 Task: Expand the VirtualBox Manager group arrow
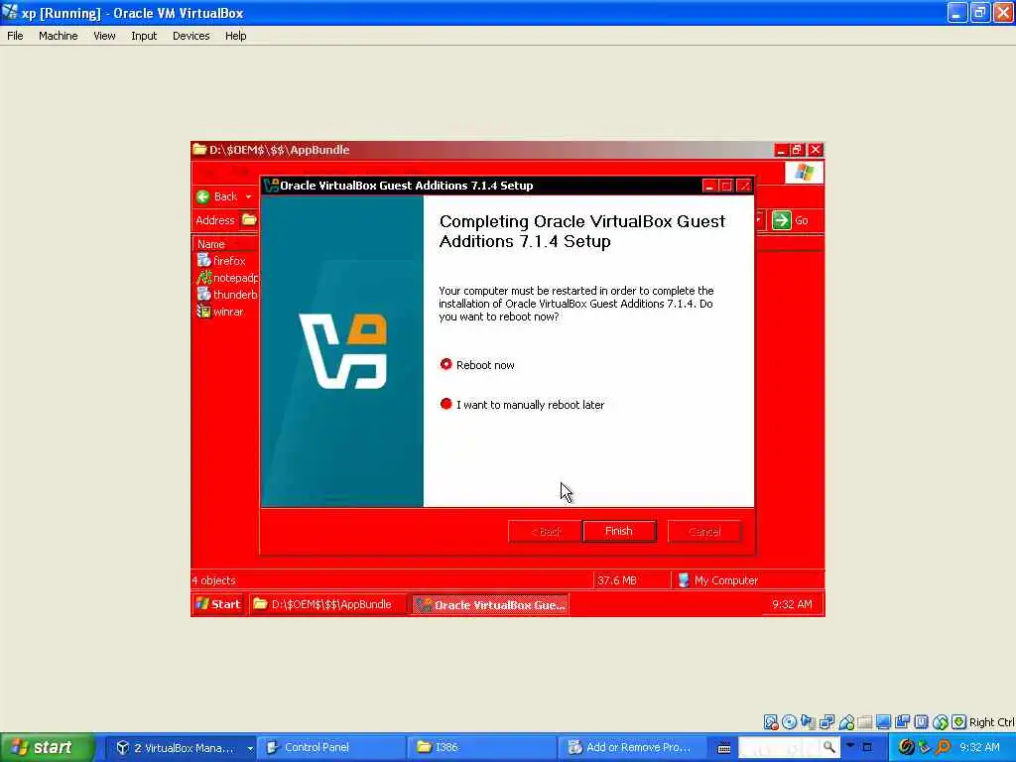(250, 748)
